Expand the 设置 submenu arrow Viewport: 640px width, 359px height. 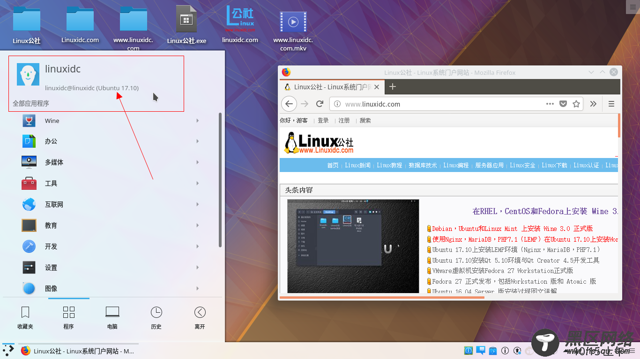point(198,267)
